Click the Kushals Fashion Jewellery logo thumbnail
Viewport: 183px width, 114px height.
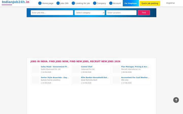point(36,80)
